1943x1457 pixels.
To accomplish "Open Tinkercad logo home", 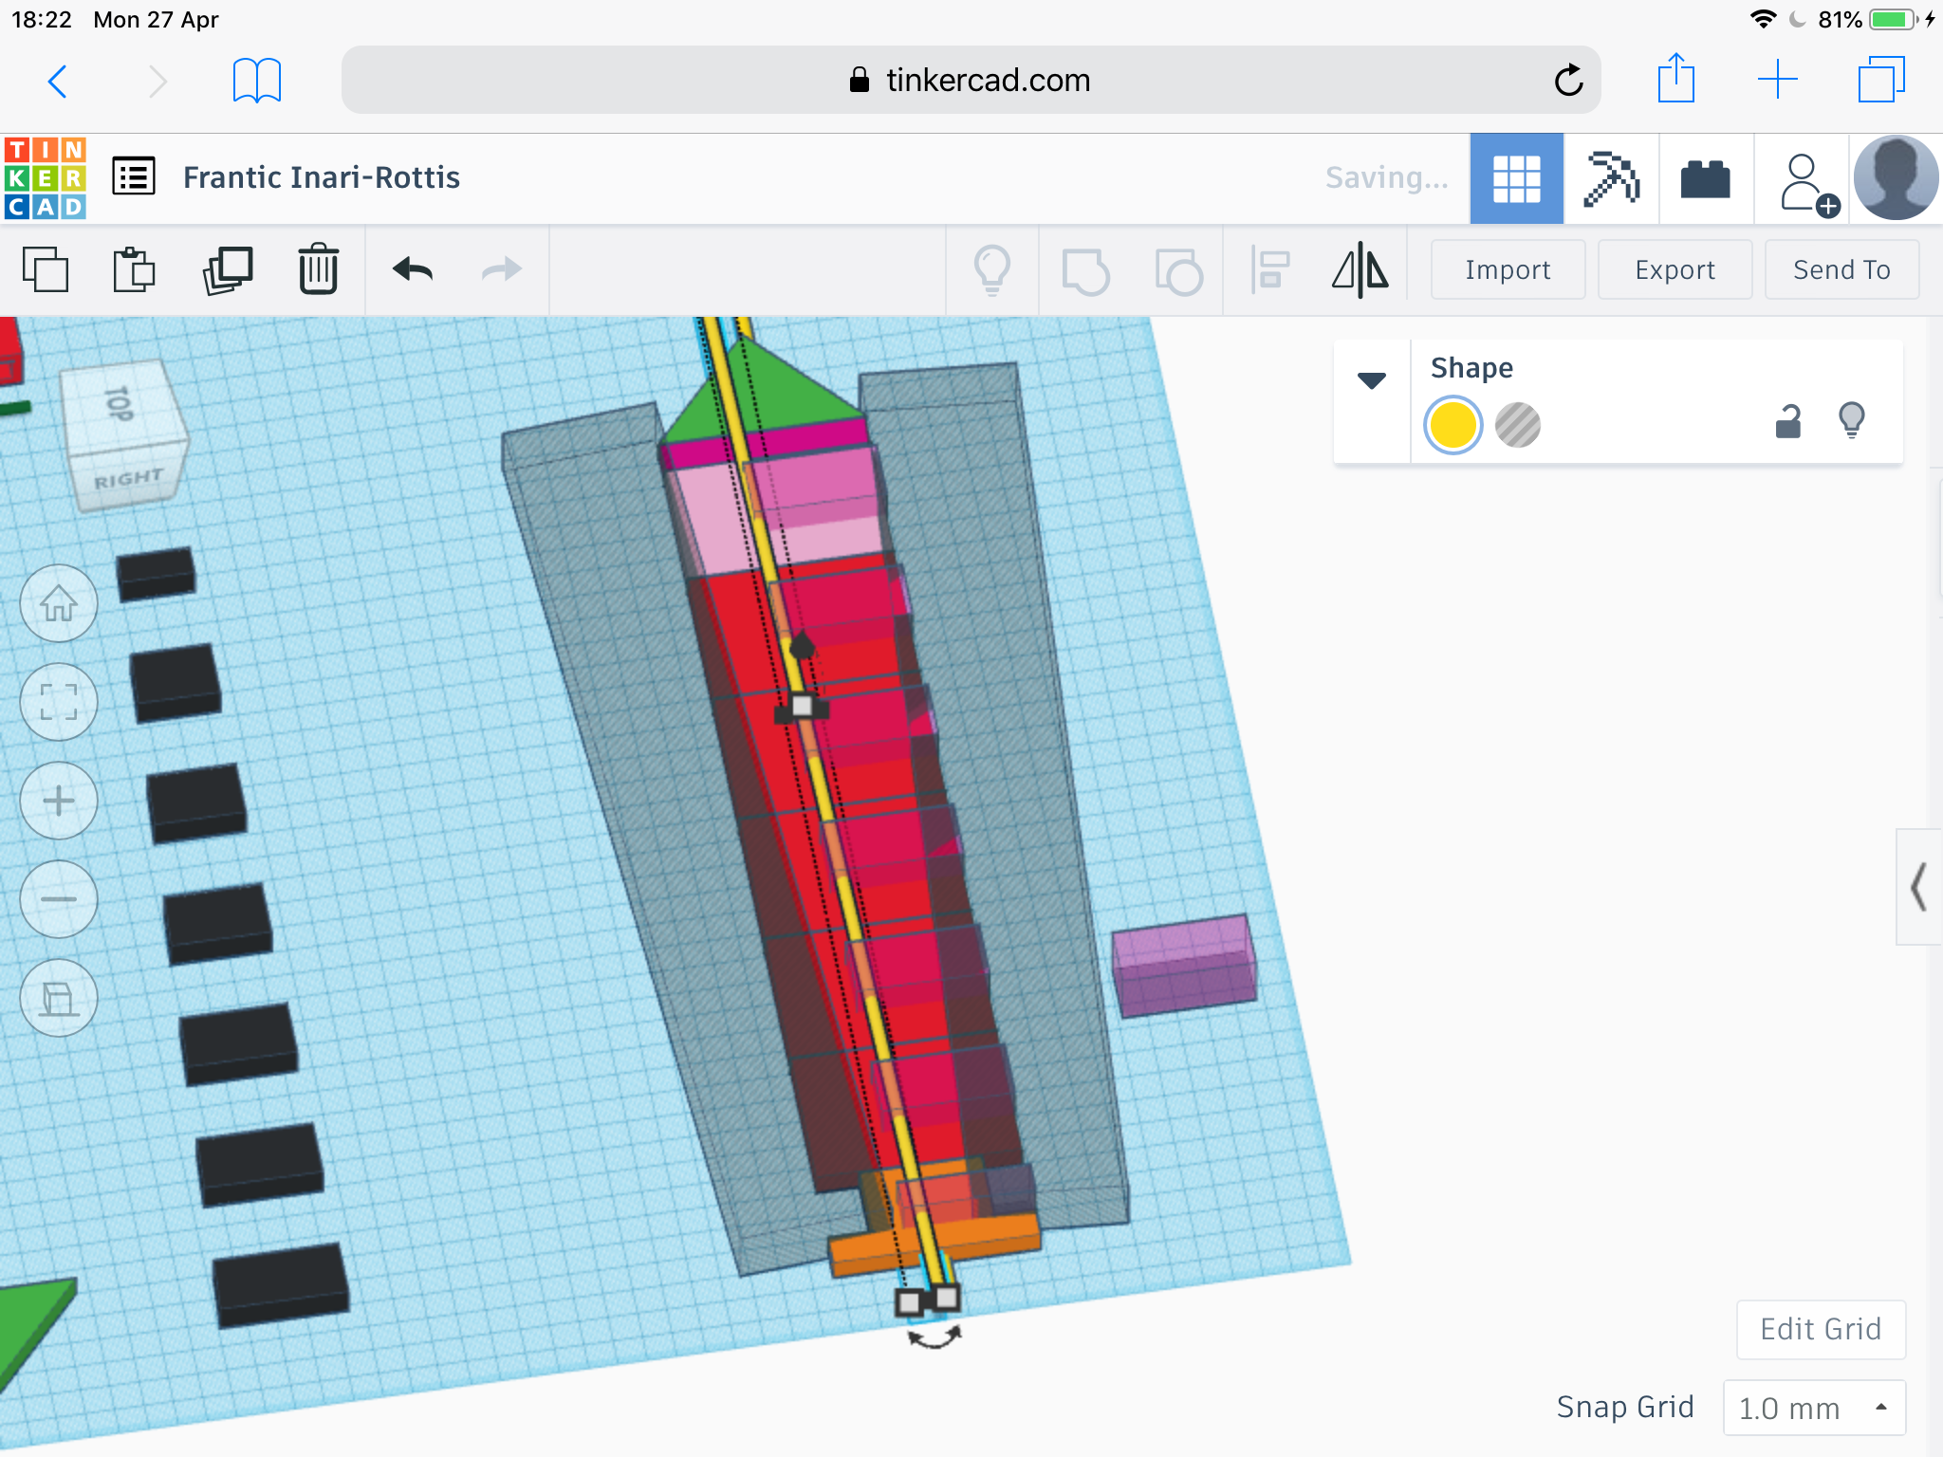I will pos(46,178).
